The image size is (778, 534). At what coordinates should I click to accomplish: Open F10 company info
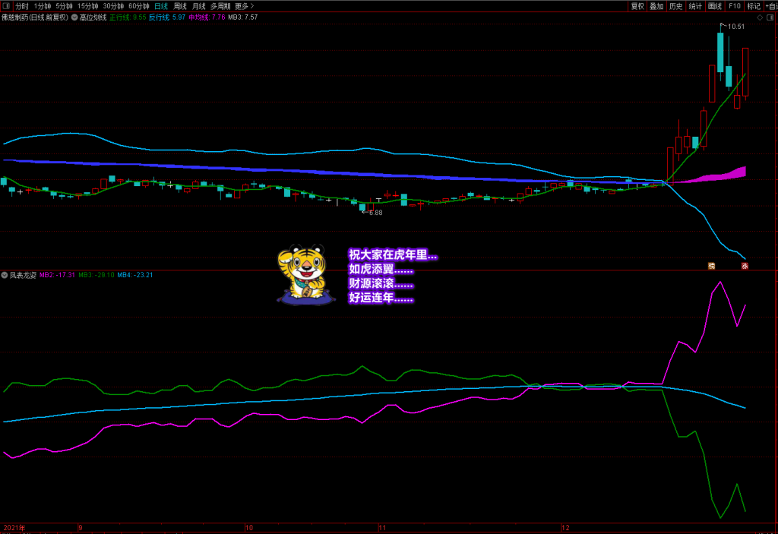(735, 6)
